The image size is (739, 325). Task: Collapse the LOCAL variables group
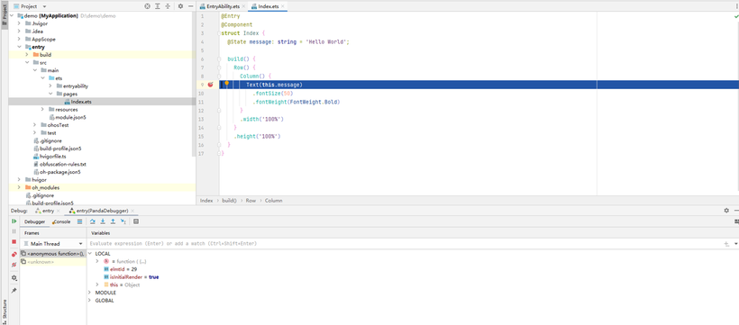(x=90, y=253)
